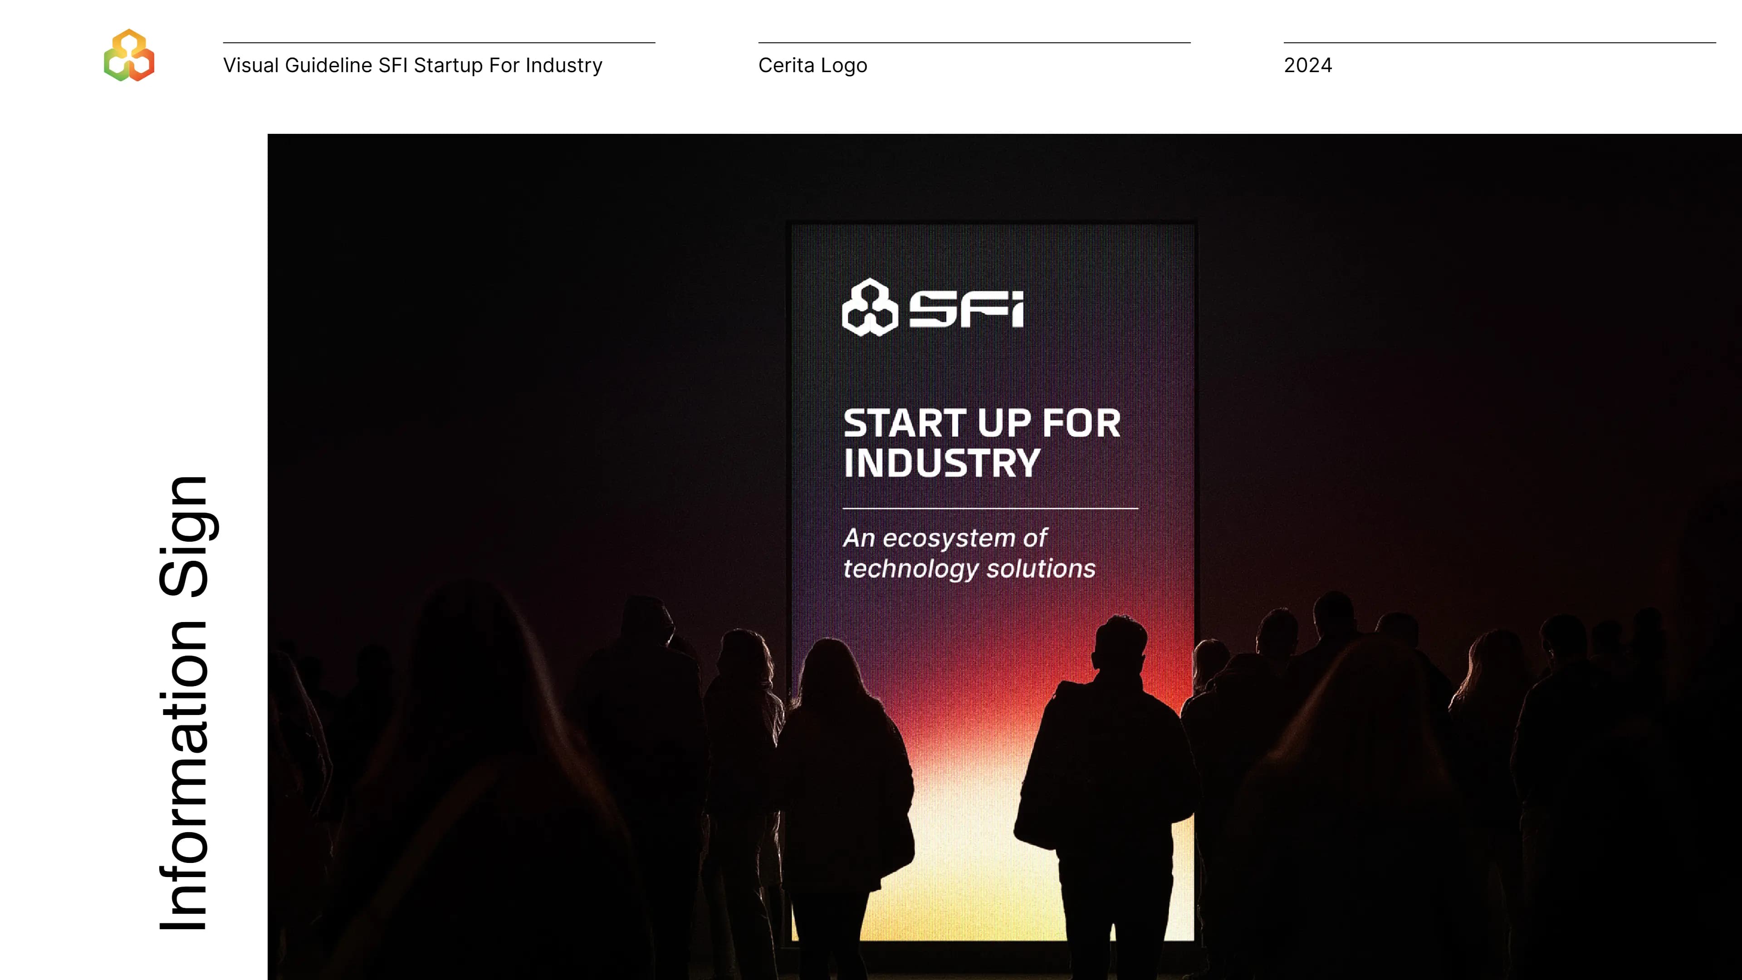Image resolution: width=1742 pixels, height=980 pixels.
Task: Click the illuminated information sign mockup image
Action: (1004, 557)
